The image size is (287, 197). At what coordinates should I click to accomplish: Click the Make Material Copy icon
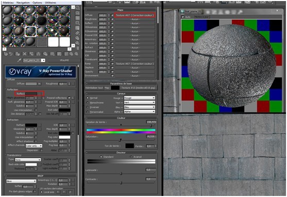(x=31, y=54)
